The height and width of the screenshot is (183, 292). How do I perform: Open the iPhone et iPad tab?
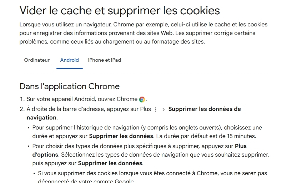(104, 60)
